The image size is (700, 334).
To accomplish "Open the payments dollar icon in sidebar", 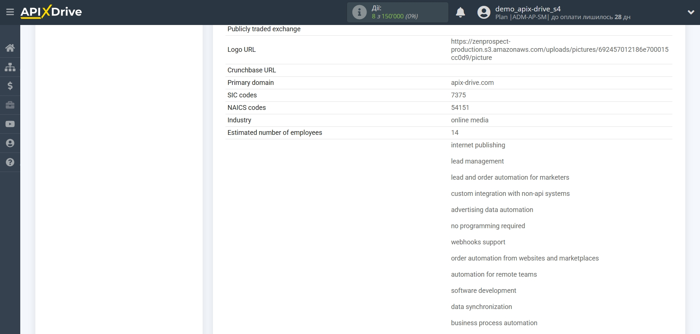I will (x=10, y=86).
